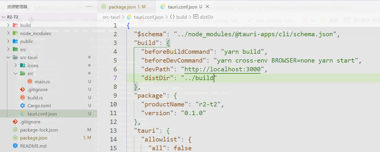The image size is (380, 152).
Task: Click the README.md info icon
Action: (15, 146)
